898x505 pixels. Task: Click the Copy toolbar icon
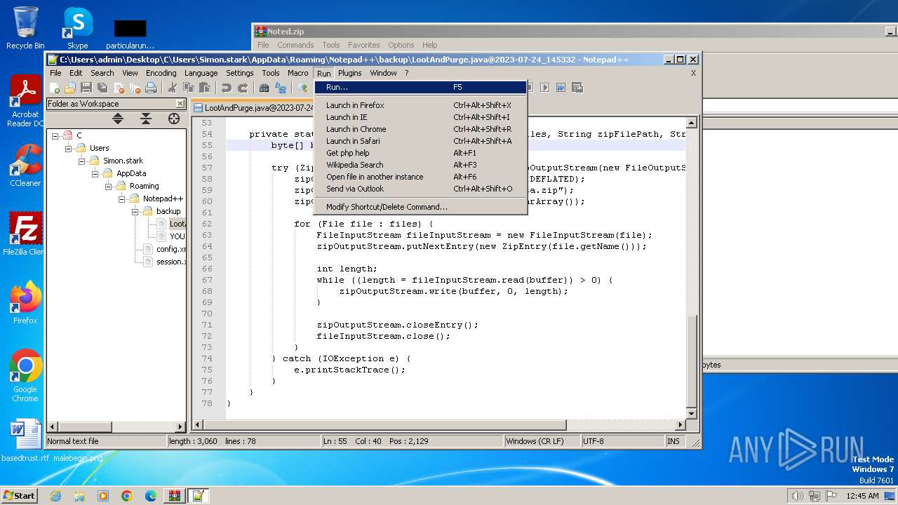coord(188,88)
